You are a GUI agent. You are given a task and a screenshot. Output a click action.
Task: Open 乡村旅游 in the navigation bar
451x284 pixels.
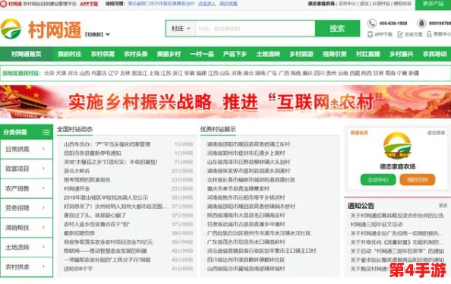pyautogui.click(x=301, y=54)
